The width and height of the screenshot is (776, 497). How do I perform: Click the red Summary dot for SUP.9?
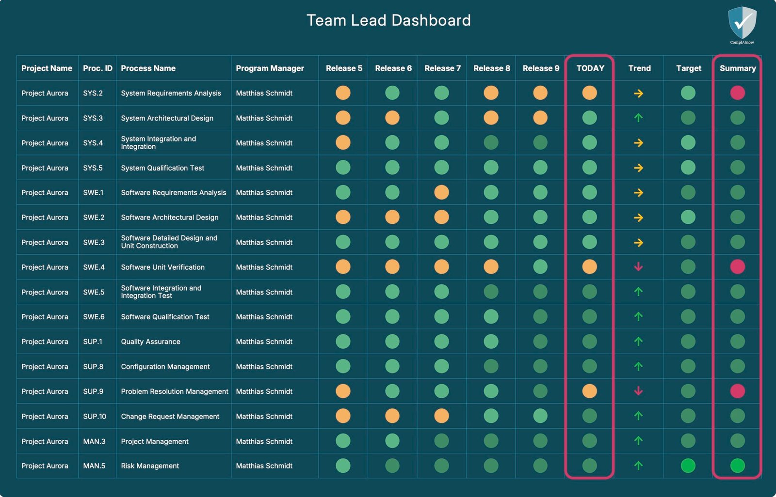pyautogui.click(x=737, y=391)
